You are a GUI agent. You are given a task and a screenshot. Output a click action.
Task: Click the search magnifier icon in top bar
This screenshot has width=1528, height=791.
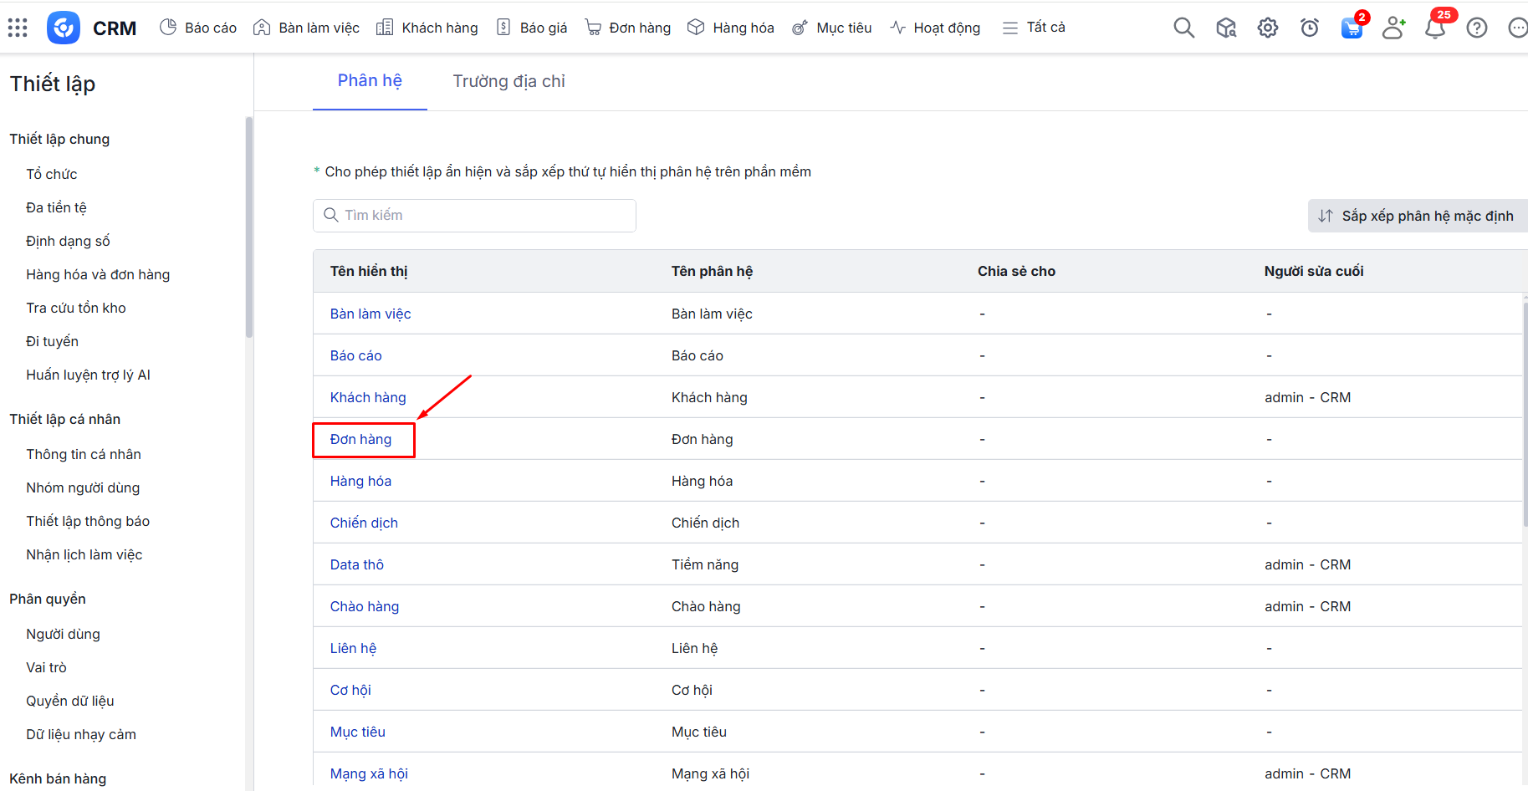[1183, 28]
